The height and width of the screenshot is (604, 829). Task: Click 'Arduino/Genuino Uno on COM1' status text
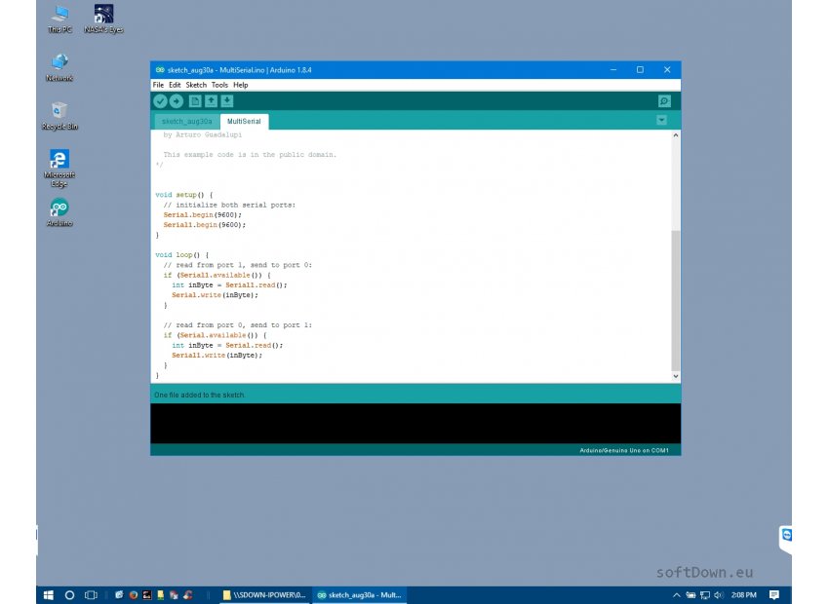pos(624,450)
